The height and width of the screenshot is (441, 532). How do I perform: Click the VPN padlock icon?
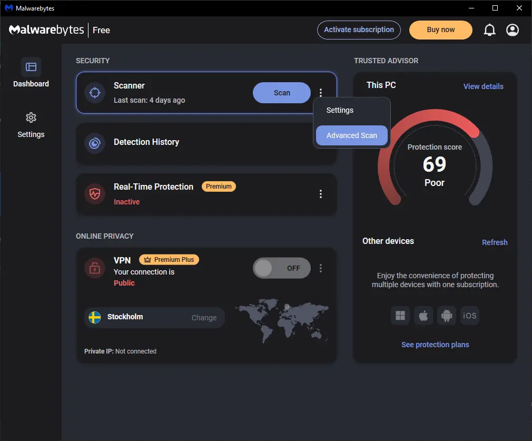tap(95, 268)
